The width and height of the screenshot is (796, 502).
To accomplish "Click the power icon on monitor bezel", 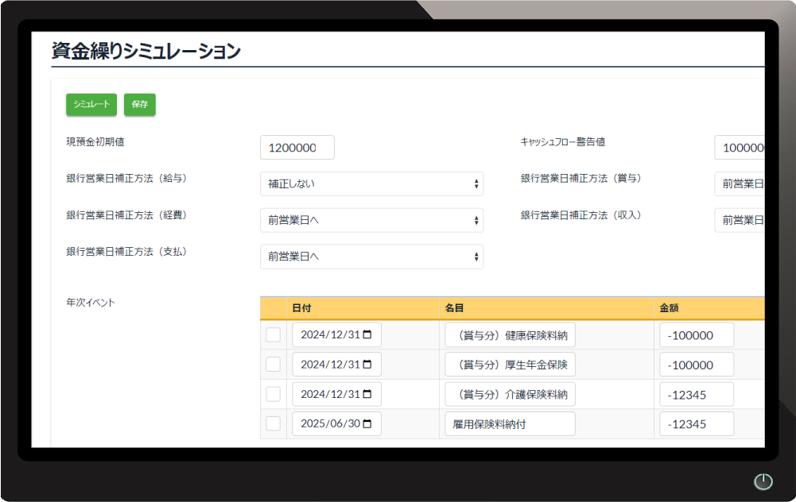I will point(763,481).
